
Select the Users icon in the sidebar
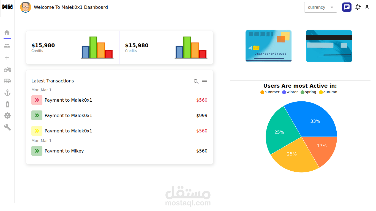pos(7,46)
